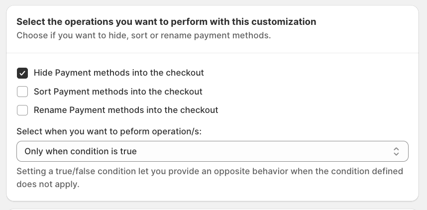427x210 pixels.
Task: Open the "Only when condition is true" dropdown
Action: click(x=212, y=151)
